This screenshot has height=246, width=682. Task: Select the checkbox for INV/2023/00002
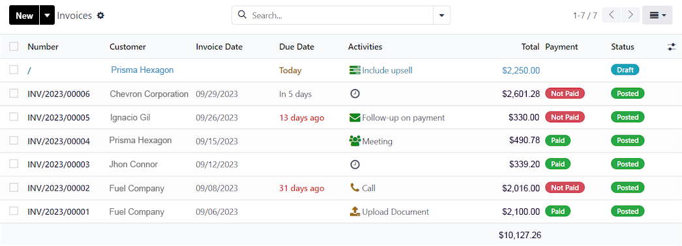14,187
